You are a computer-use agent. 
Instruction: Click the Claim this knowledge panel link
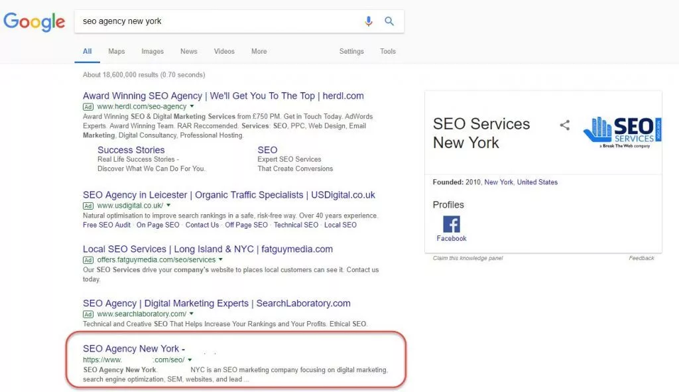click(468, 258)
